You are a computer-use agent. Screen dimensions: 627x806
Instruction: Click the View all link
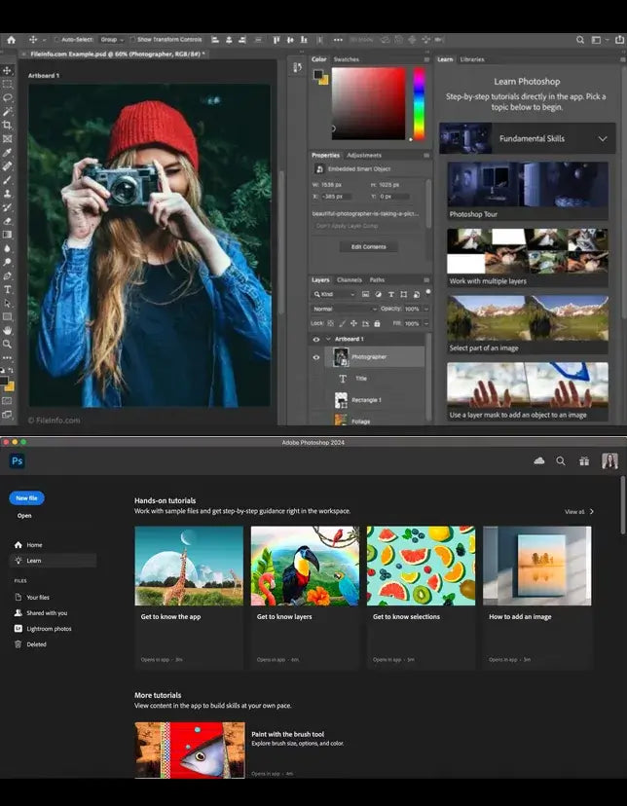(x=579, y=512)
